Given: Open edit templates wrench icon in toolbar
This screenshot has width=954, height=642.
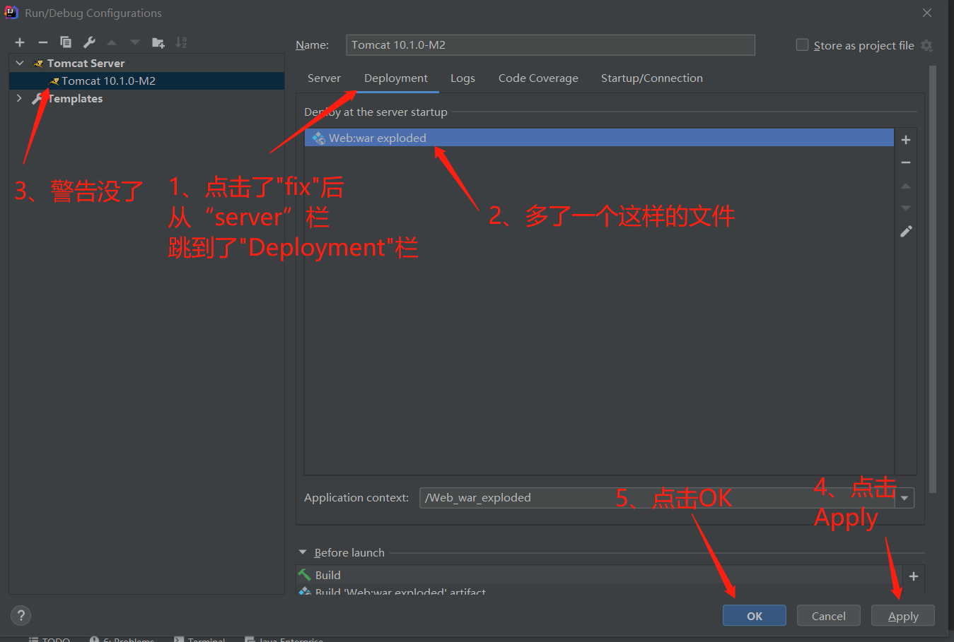Looking at the screenshot, I should coord(89,42).
